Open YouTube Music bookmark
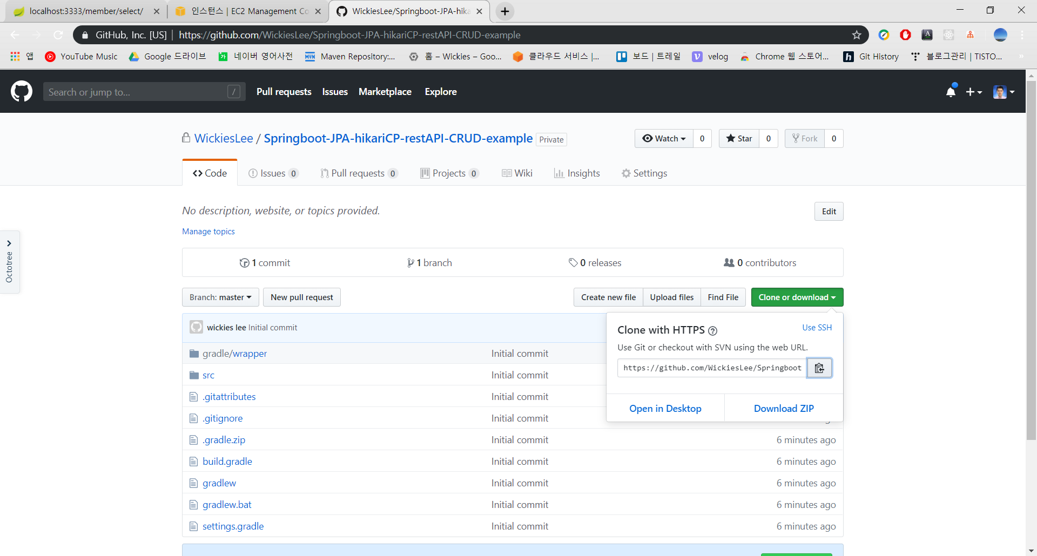The image size is (1037, 556). click(x=82, y=56)
